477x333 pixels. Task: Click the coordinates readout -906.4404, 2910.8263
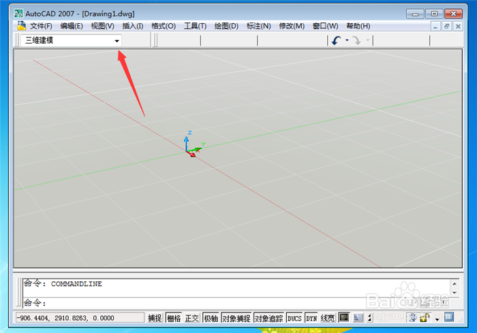tap(80, 318)
